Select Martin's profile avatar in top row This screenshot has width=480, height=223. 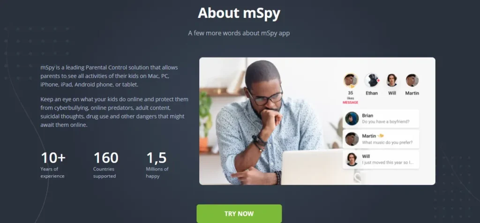412,81
